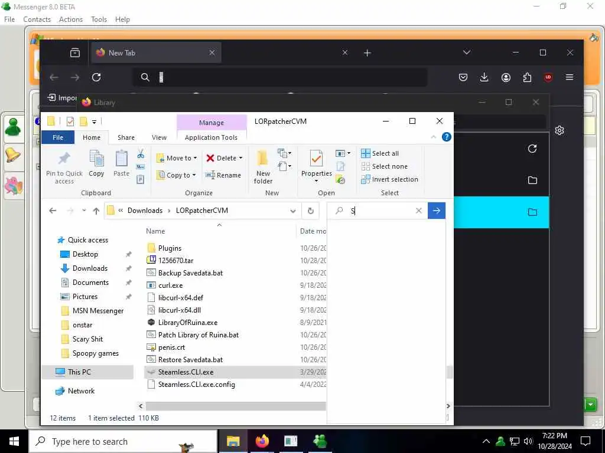605x453 pixels.
Task: Click the History icon in Open group
Action: 340,179
